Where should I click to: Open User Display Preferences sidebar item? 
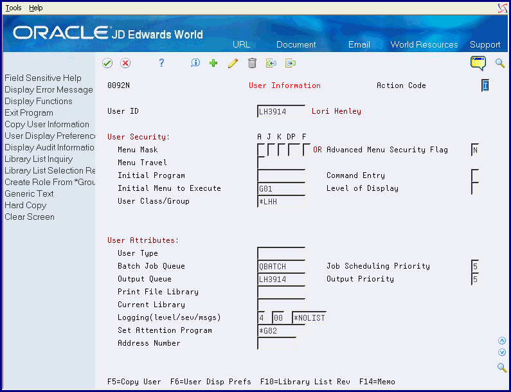pyautogui.click(x=50, y=136)
